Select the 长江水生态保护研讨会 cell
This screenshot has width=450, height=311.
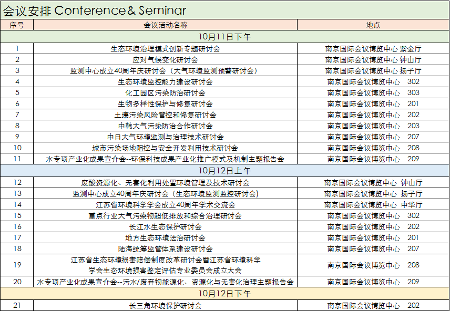click(x=165, y=227)
